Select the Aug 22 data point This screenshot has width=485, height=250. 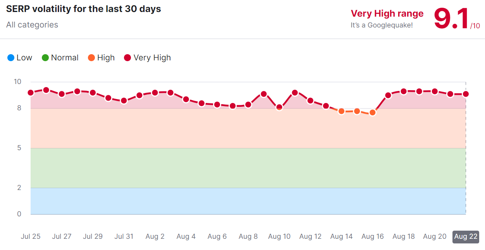point(466,94)
